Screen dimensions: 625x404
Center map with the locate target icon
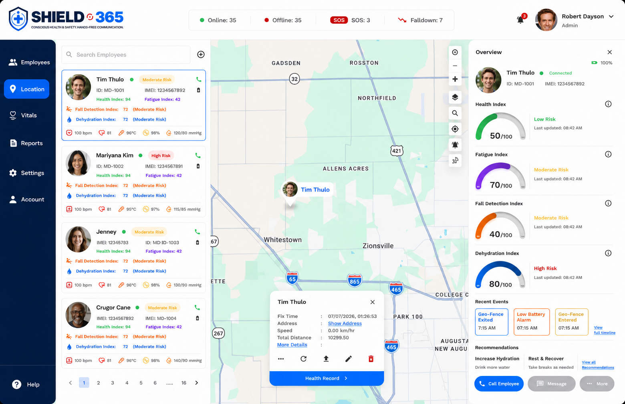[455, 129]
